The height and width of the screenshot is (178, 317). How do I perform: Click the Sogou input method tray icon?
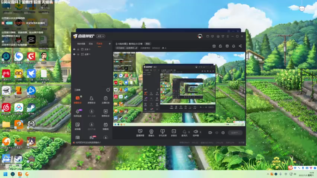[x=290, y=168]
